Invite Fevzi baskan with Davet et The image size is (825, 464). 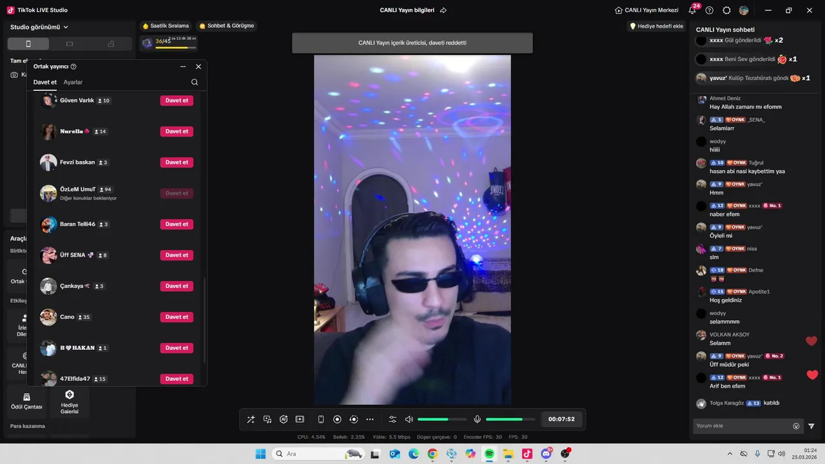(x=177, y=162)
